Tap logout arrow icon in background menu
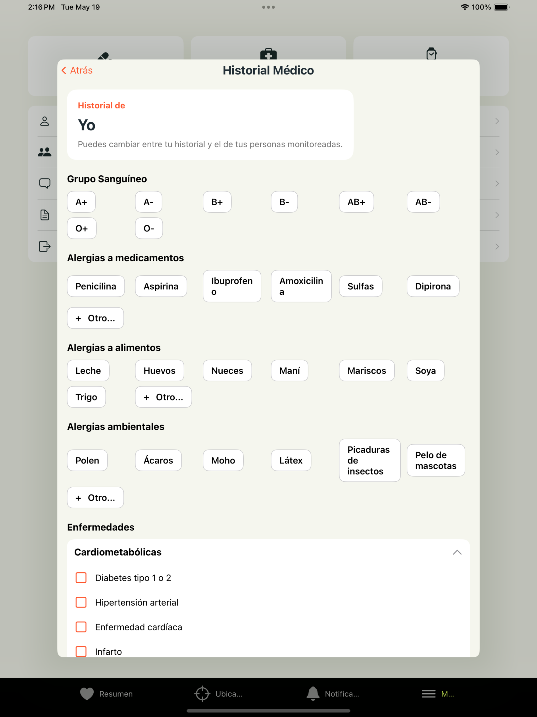 coord(45,246)
